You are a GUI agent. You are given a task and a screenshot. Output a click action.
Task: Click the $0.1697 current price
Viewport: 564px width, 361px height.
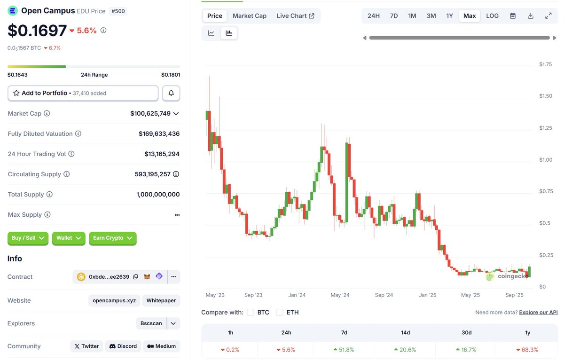37,31
